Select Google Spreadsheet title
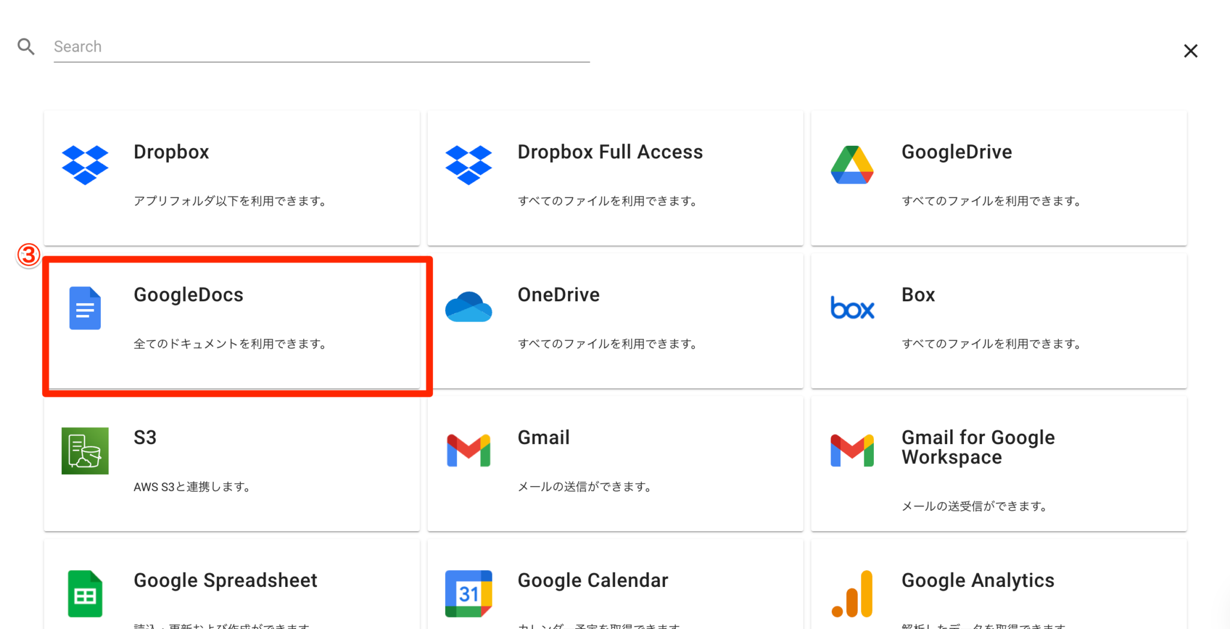 (x=225, y=580)
